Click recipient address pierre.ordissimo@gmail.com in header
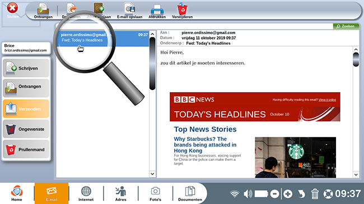Screen dimensions: 364x204 coord(208,32)
